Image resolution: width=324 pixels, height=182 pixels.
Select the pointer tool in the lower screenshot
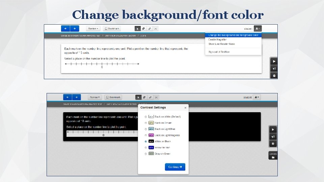coord(138,97)
